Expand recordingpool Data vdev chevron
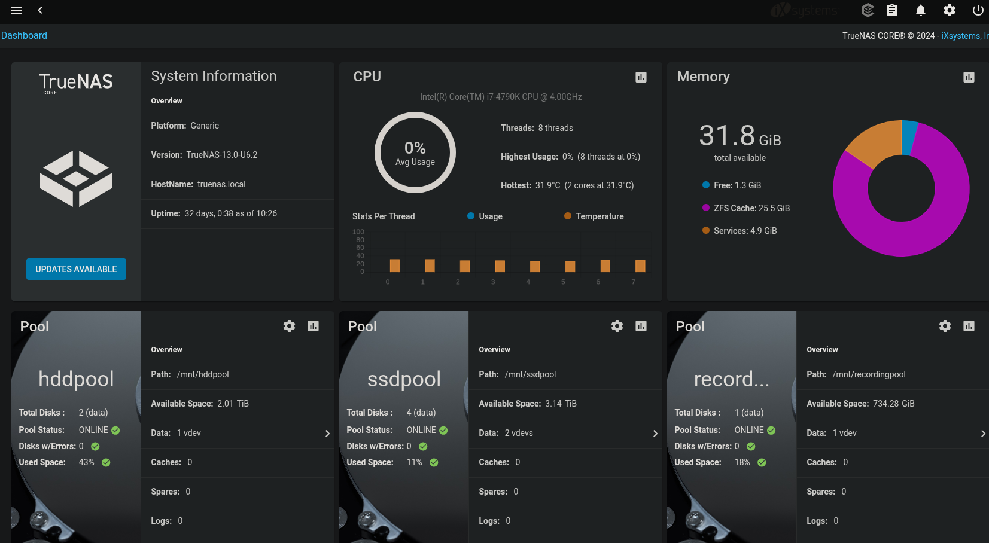Image resolution: width=989 pixels, height=543 pixels. click(x=983, y=434)
